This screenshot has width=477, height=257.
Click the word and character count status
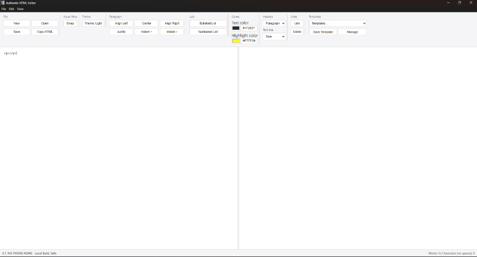coord(451,253)
